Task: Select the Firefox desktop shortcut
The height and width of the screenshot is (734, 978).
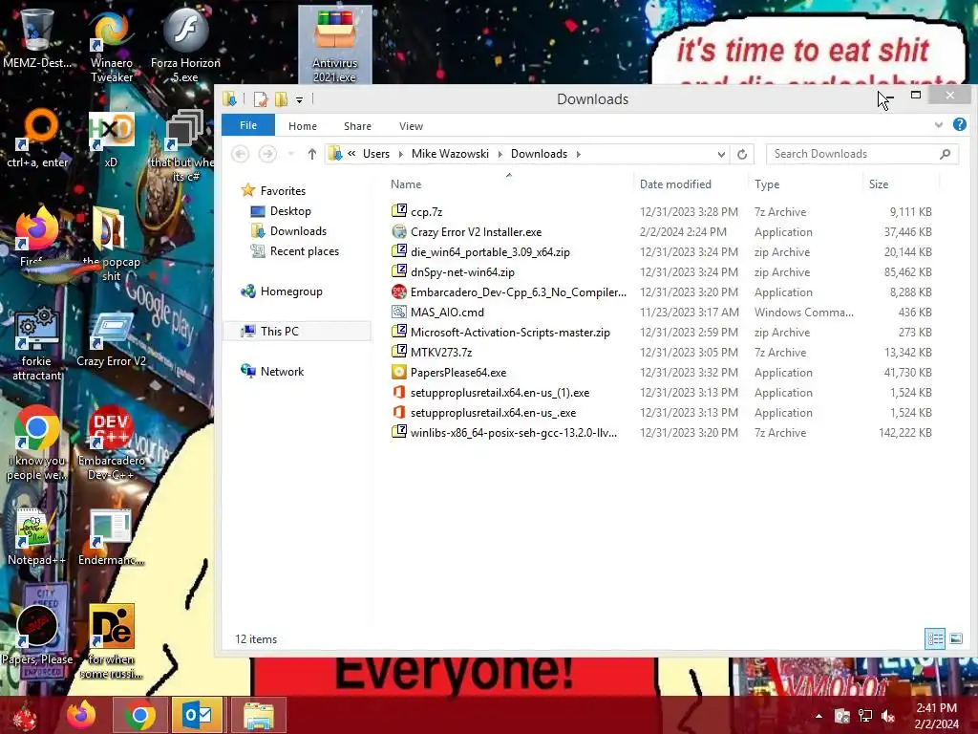Action: (x=37, y=236)
